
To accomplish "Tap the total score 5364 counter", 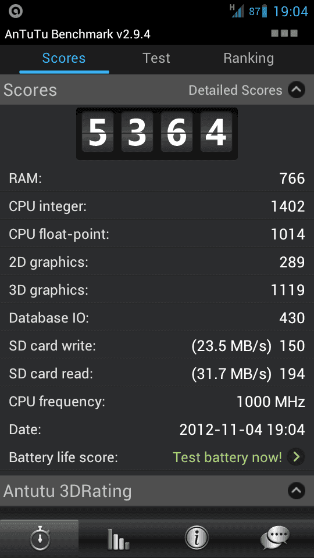I will click(157, 134).
